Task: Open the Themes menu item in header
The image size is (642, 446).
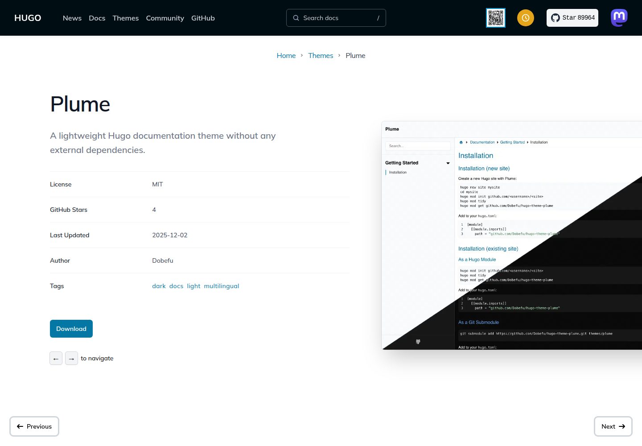Action: pyautogui.click(x=126, y=18)
